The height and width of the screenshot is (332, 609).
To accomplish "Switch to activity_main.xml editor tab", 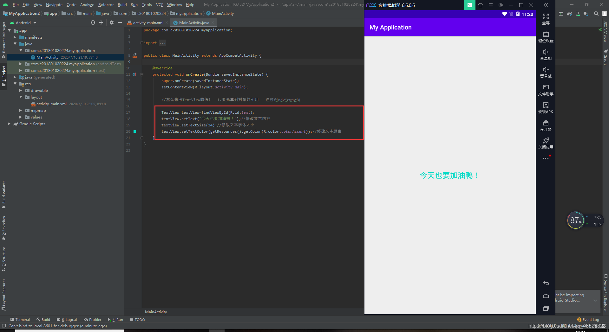I will [x=148, y=23].
